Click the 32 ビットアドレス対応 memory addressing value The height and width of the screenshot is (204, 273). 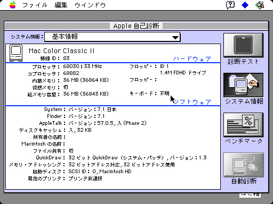coord(122,165)
